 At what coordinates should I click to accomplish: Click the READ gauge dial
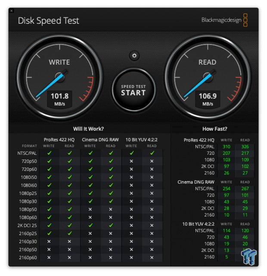point(208,77)
